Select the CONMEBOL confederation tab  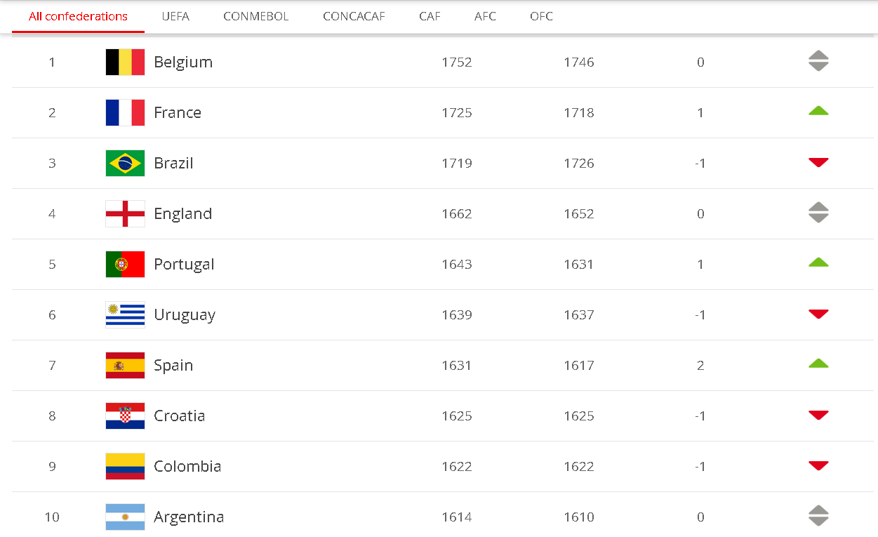point(256,16)
